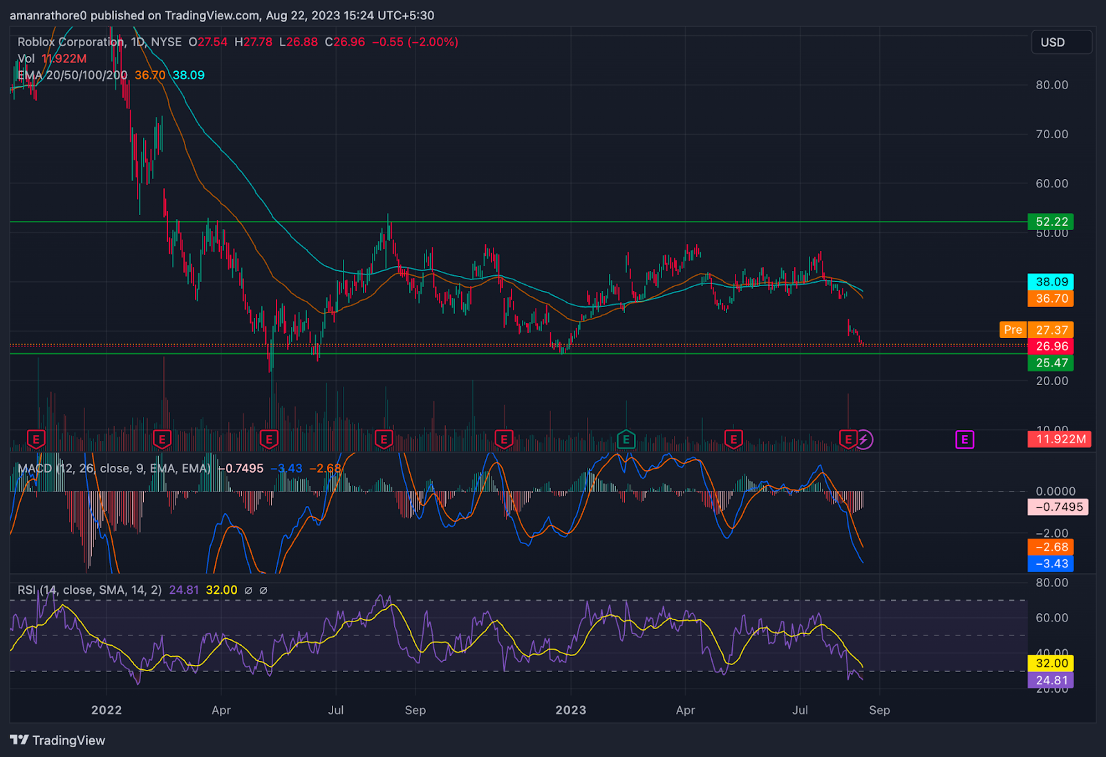The height and width of the screenshot is (757, 1106).
Task: Click the Vol indicator legend label
Action: tap(26, 59)
